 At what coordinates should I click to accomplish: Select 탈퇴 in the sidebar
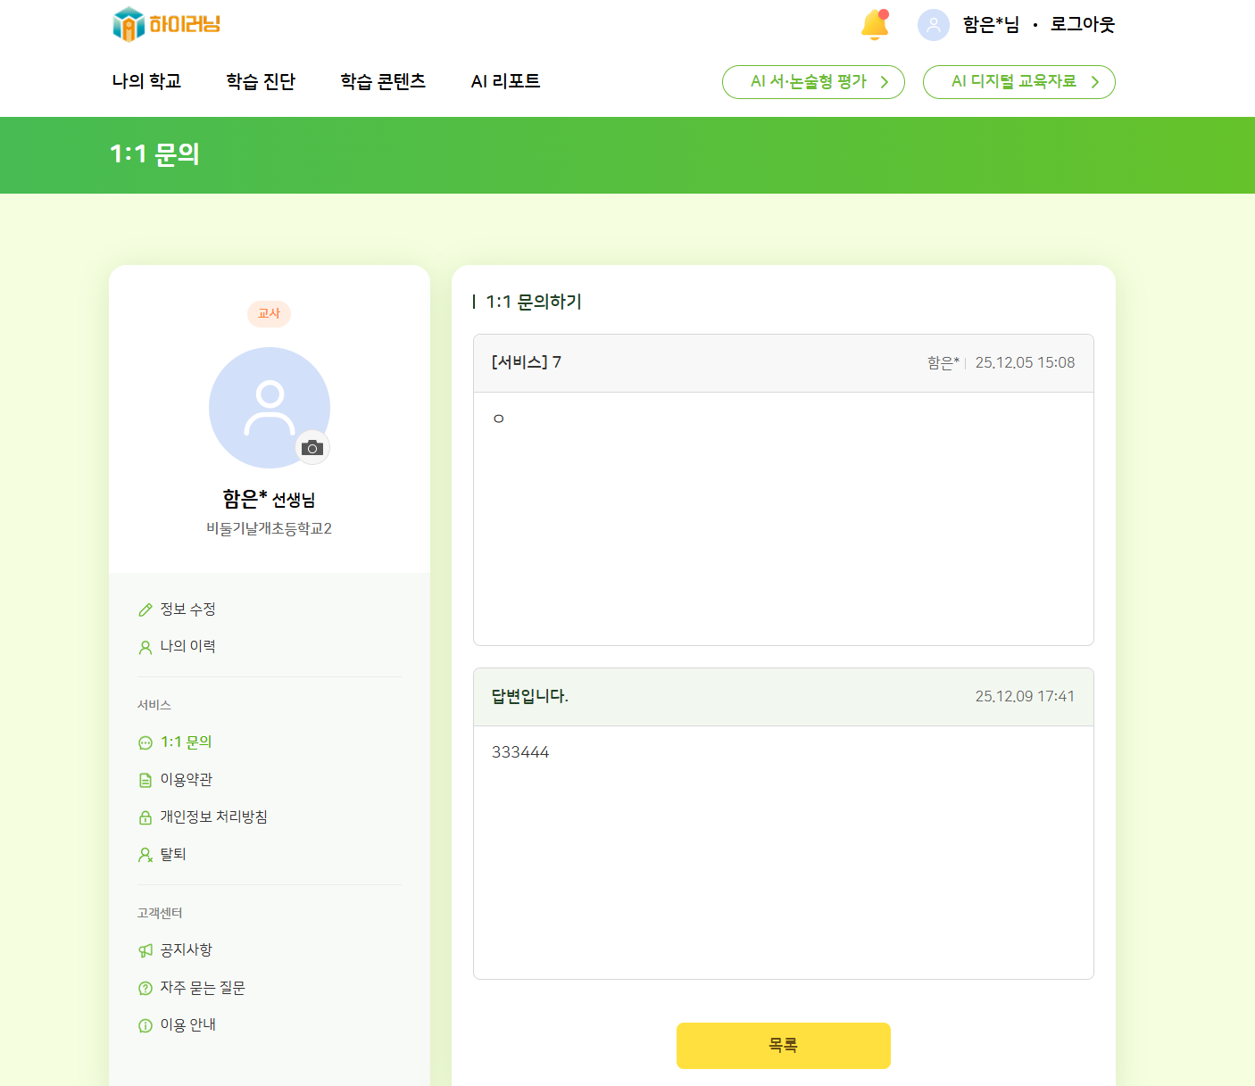tap(173, 855)
